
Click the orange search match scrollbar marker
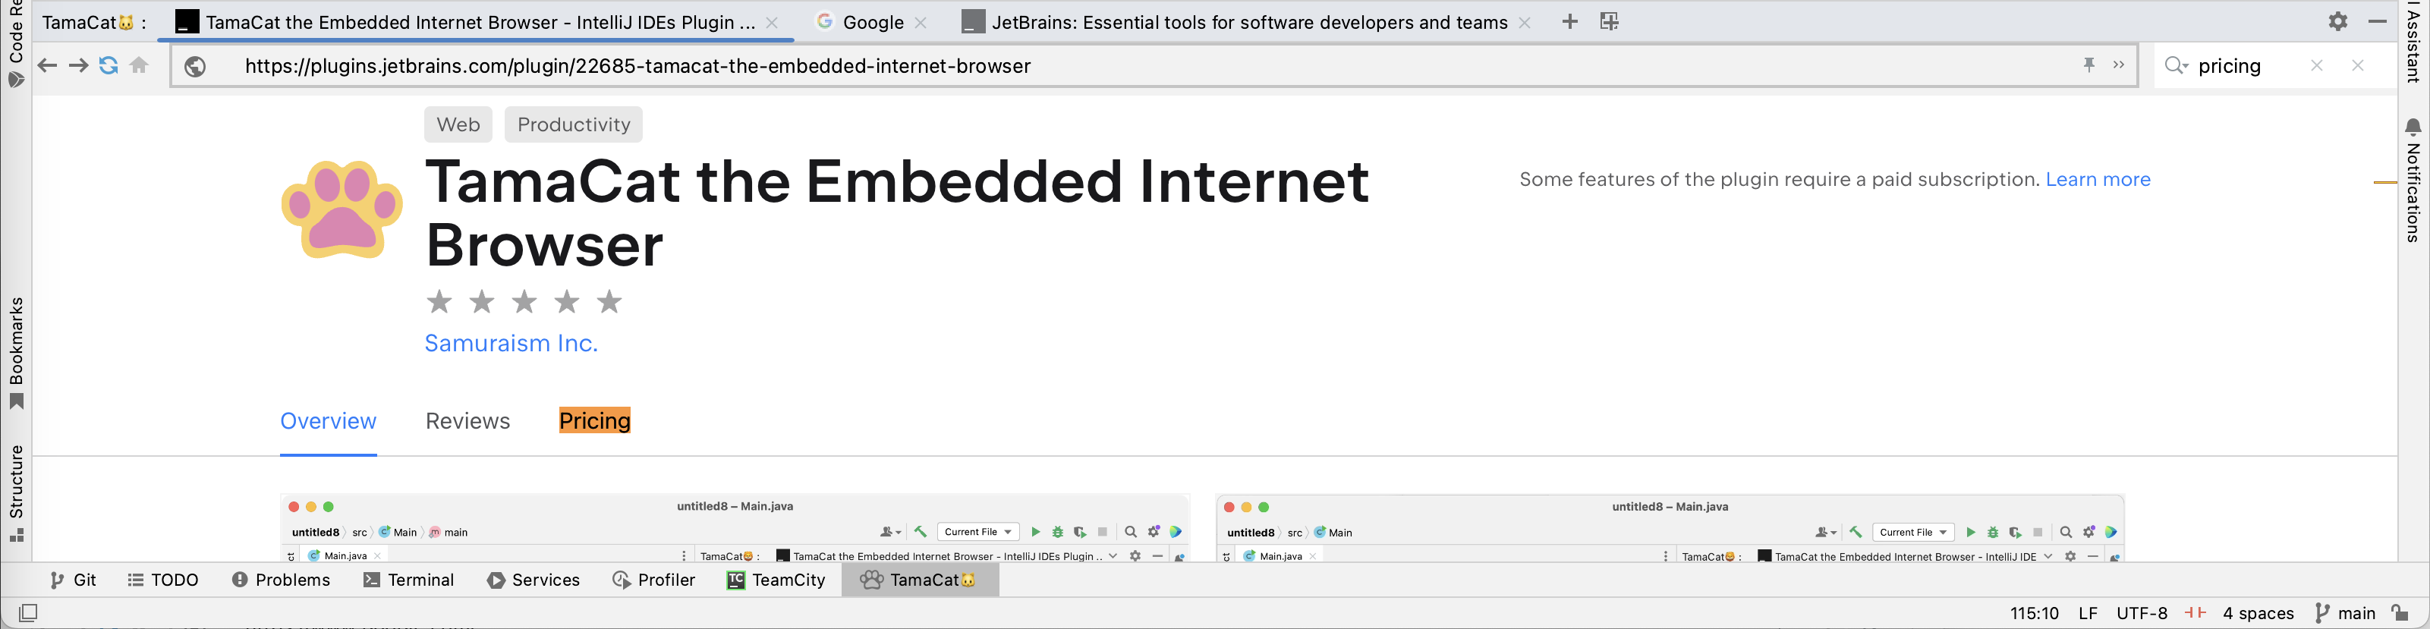coord(2384,182)
